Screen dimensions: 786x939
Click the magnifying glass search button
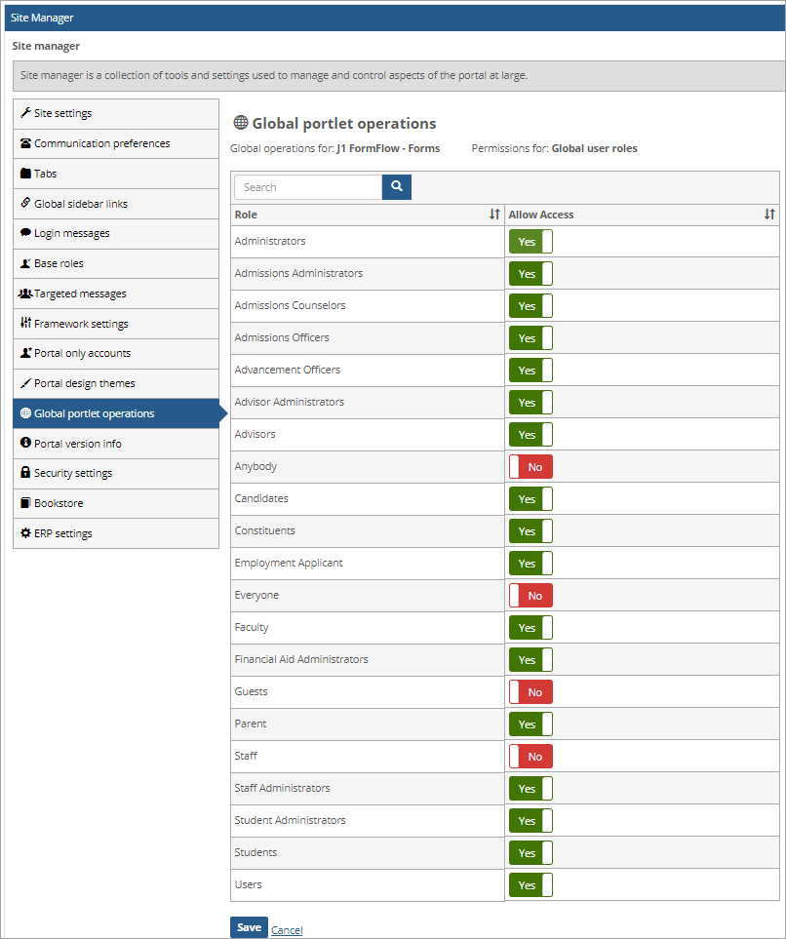point(397,187)
